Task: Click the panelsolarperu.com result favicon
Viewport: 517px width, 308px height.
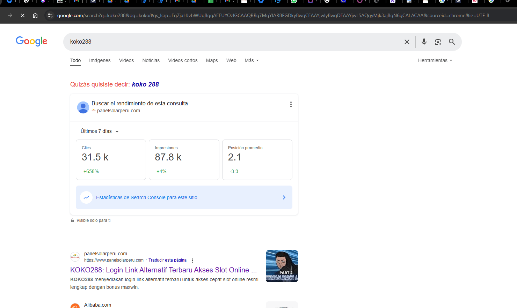Action: [75, 257]
